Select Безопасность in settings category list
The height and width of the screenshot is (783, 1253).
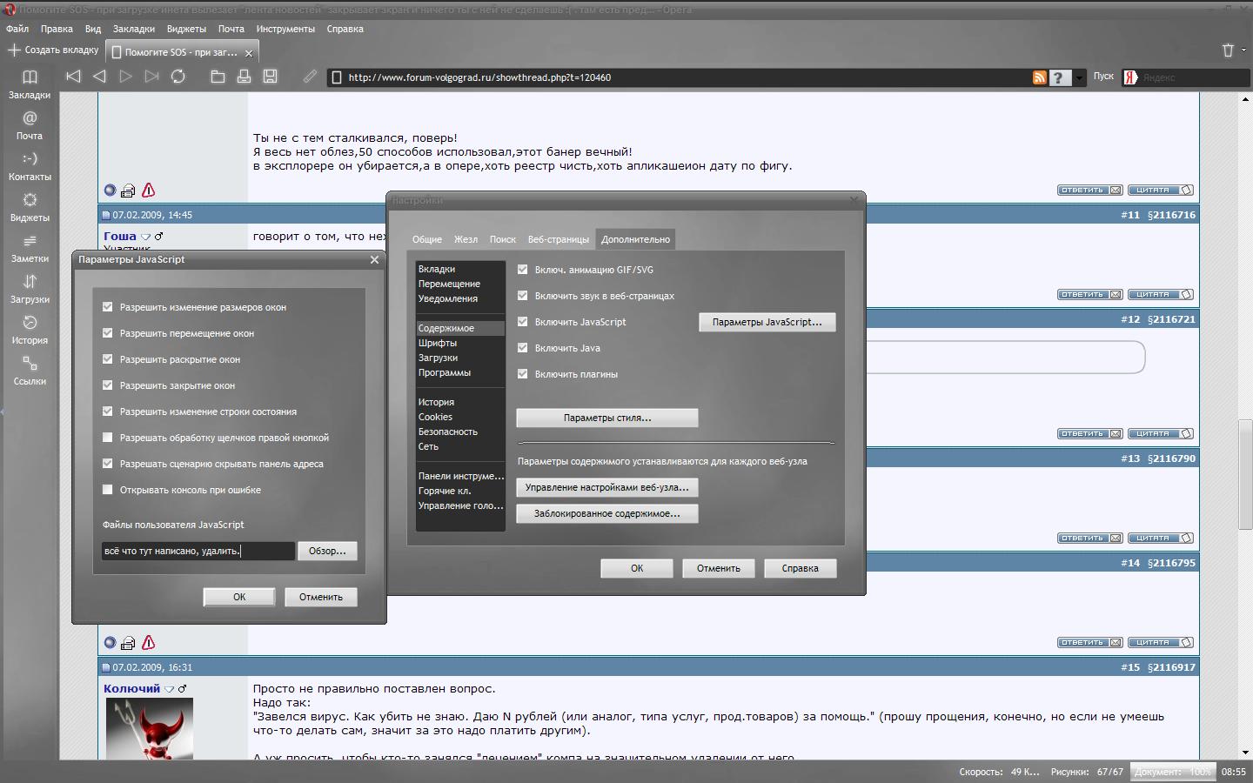coord(460,432)
